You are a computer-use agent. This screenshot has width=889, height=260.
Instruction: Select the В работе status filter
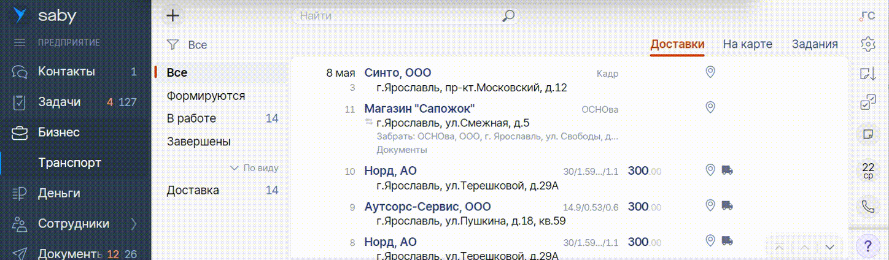click(192, 118)
